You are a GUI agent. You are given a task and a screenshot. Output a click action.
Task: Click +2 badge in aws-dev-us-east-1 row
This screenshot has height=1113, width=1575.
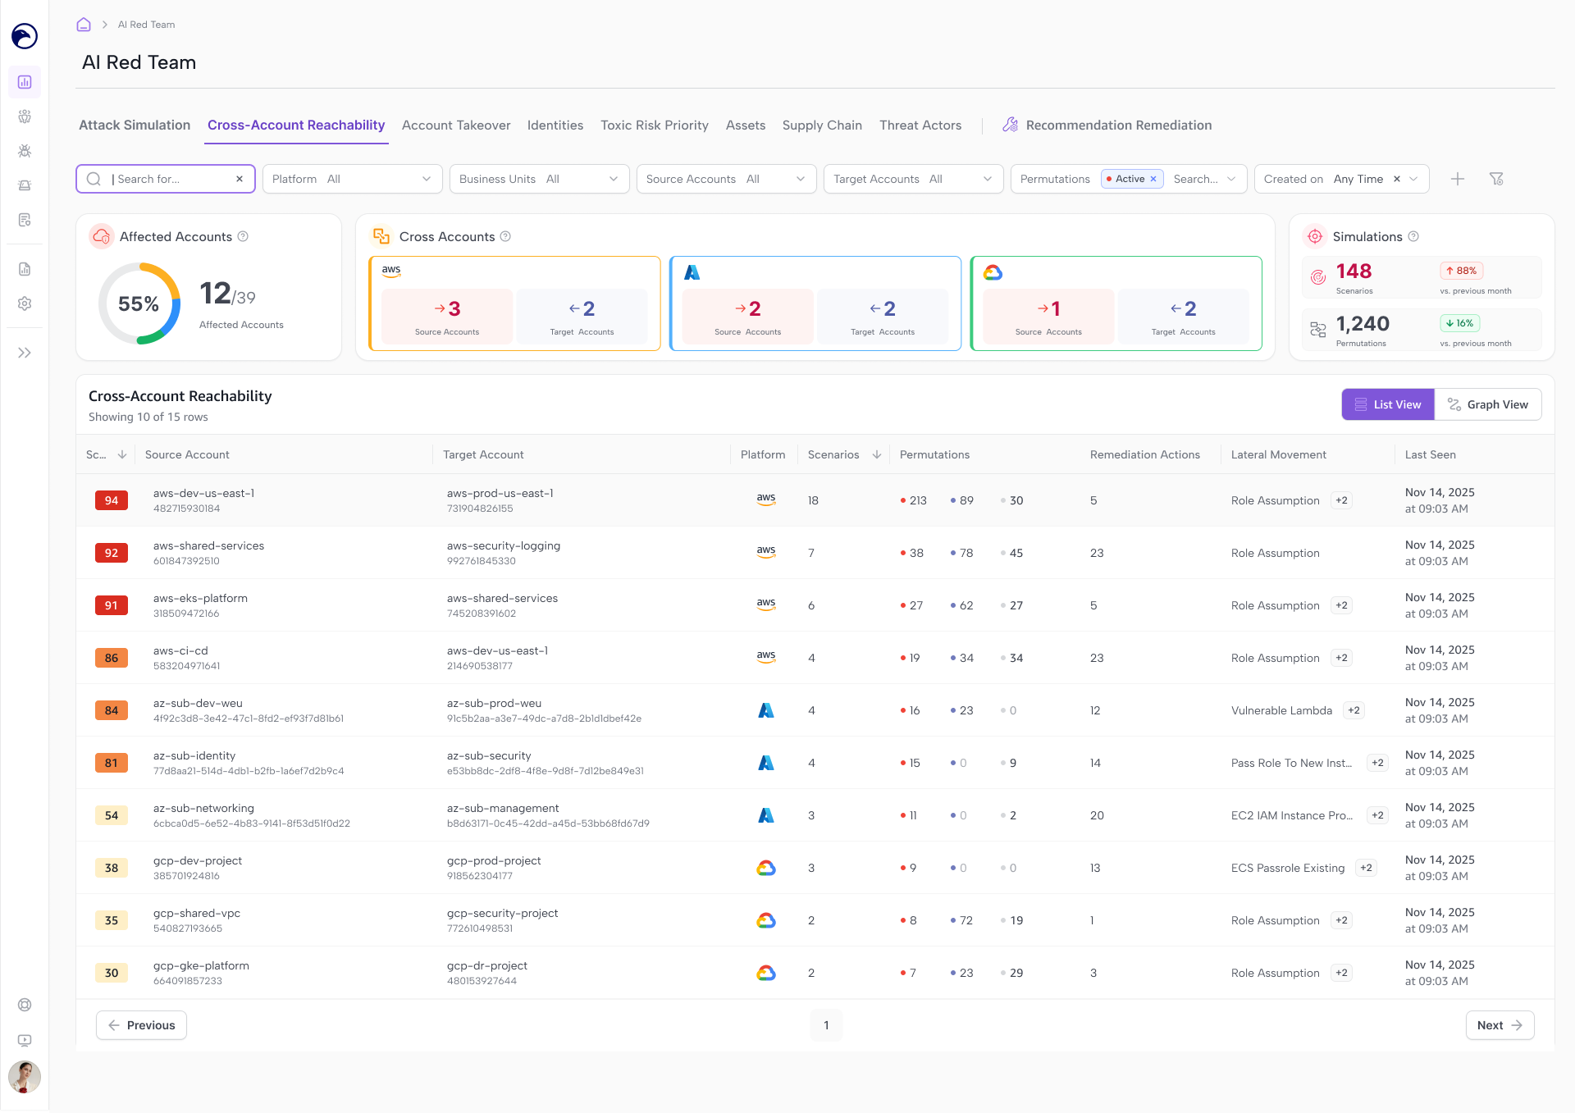pos(1341,500)
